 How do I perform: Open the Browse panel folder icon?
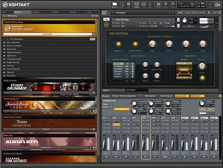(115, 5)
